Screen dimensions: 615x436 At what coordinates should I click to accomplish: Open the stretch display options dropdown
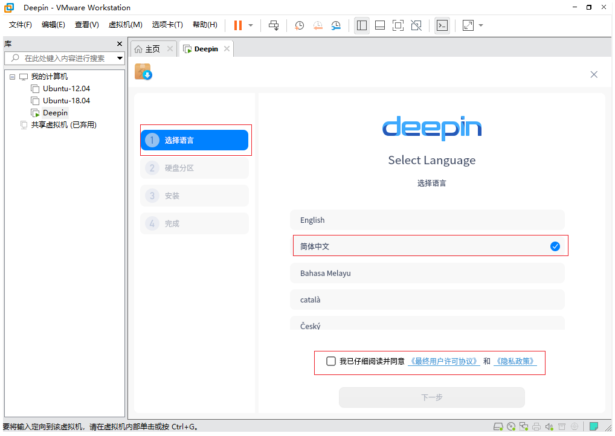coord(481,25)
